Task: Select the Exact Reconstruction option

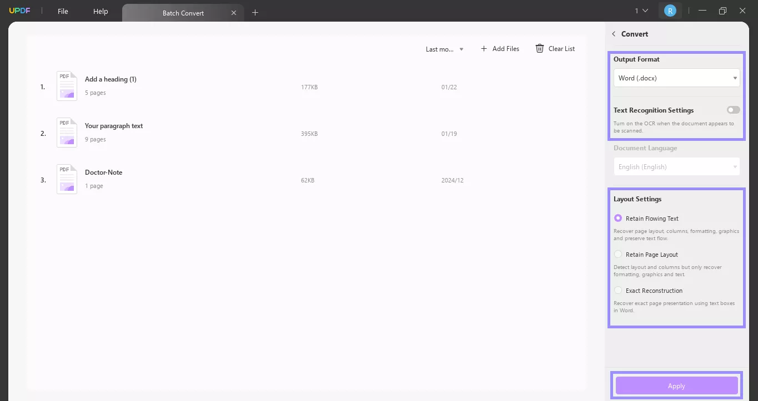Action: coord(618,290)
